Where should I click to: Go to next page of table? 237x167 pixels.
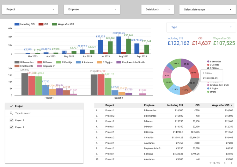pos(231,163)
